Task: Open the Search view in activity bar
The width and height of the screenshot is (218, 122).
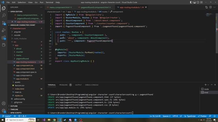Action: 4,15
